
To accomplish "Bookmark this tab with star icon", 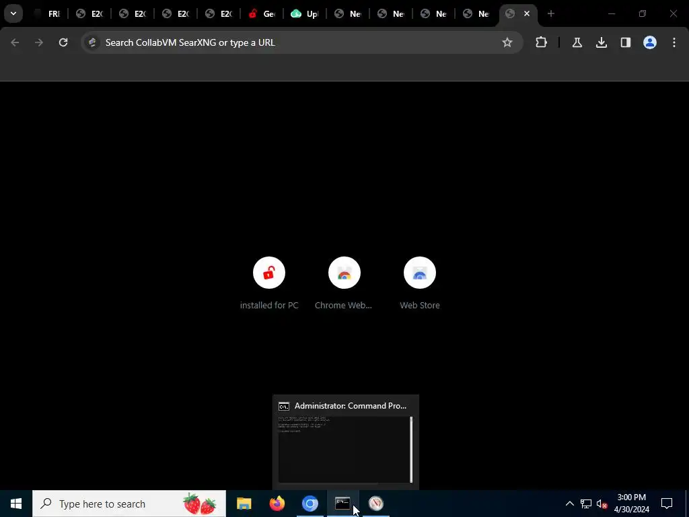I will coord(507,42).
